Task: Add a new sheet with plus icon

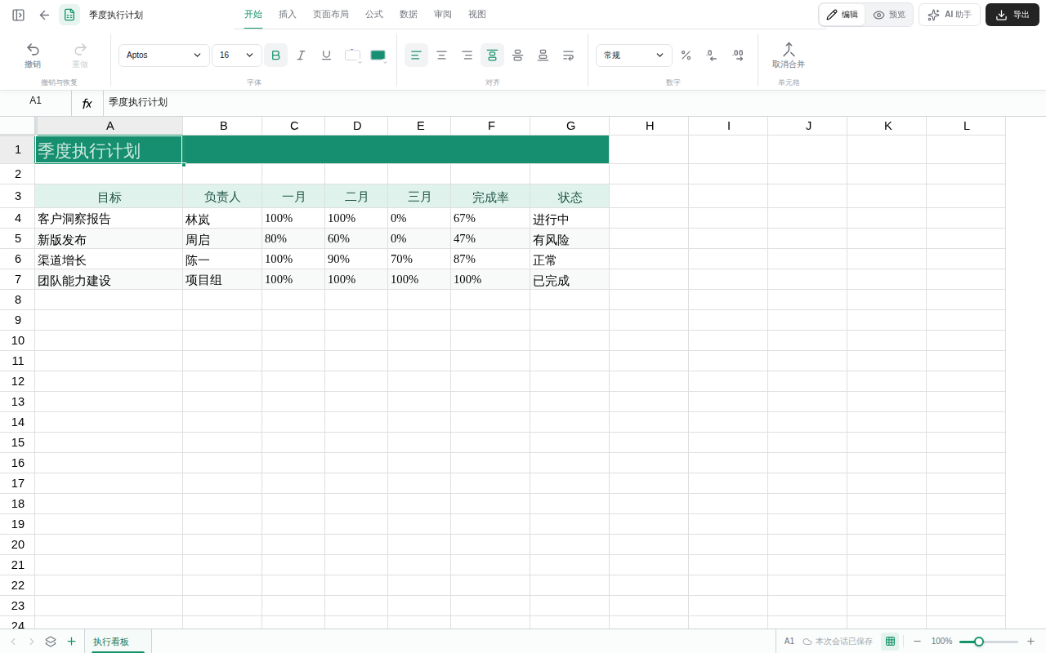Action: point(71,642)
